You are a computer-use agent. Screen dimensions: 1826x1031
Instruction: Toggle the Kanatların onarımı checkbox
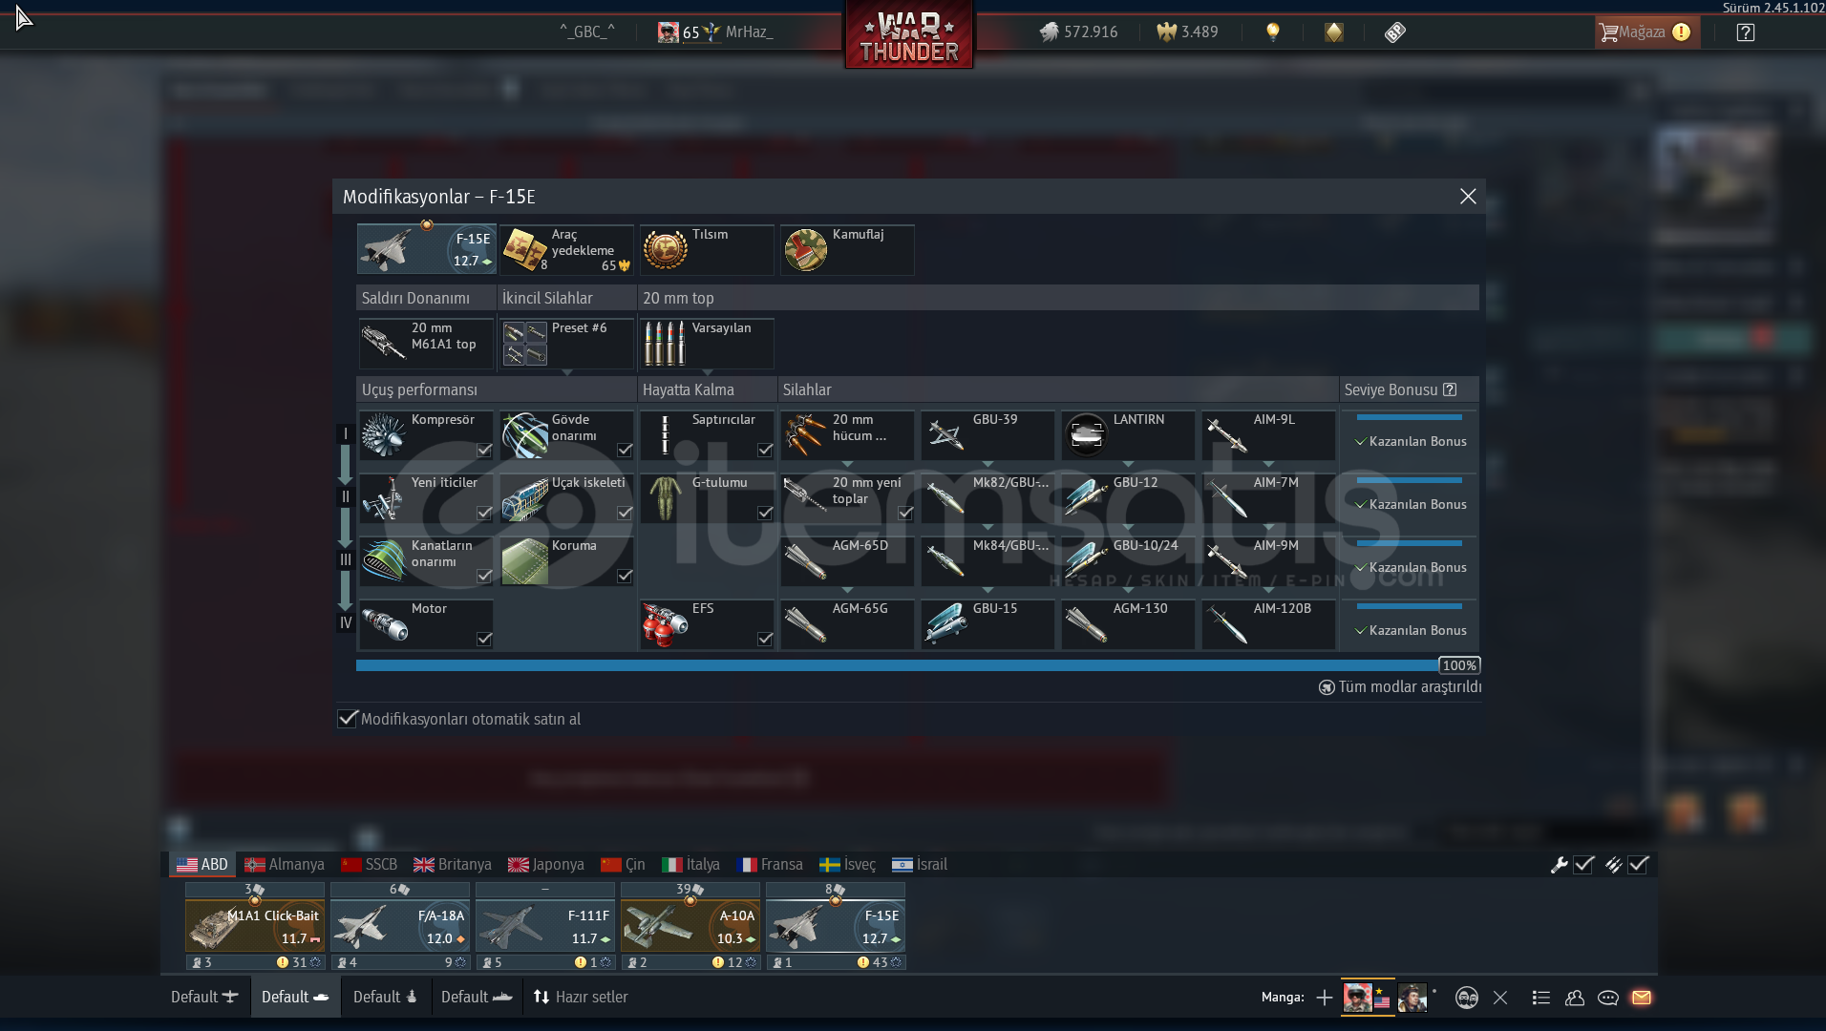tap(484, 576)
